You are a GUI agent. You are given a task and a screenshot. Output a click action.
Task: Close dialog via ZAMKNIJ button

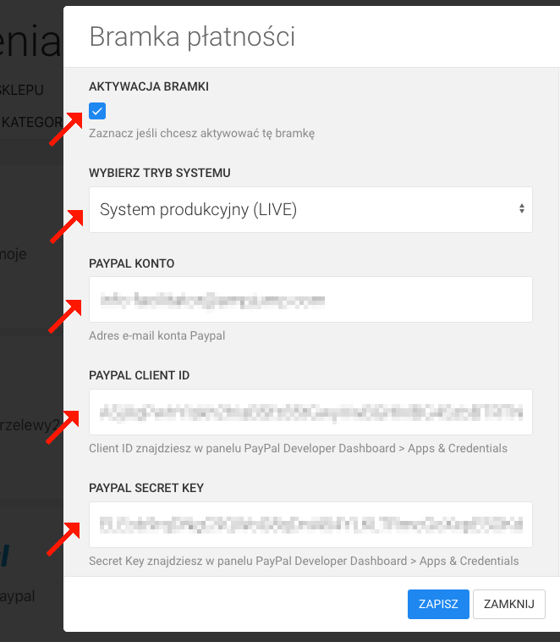(509, 604)
